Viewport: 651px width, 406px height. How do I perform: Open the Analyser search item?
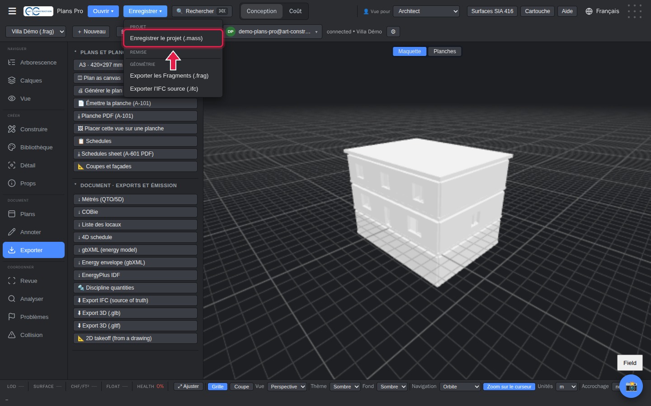tap(34, 299)
